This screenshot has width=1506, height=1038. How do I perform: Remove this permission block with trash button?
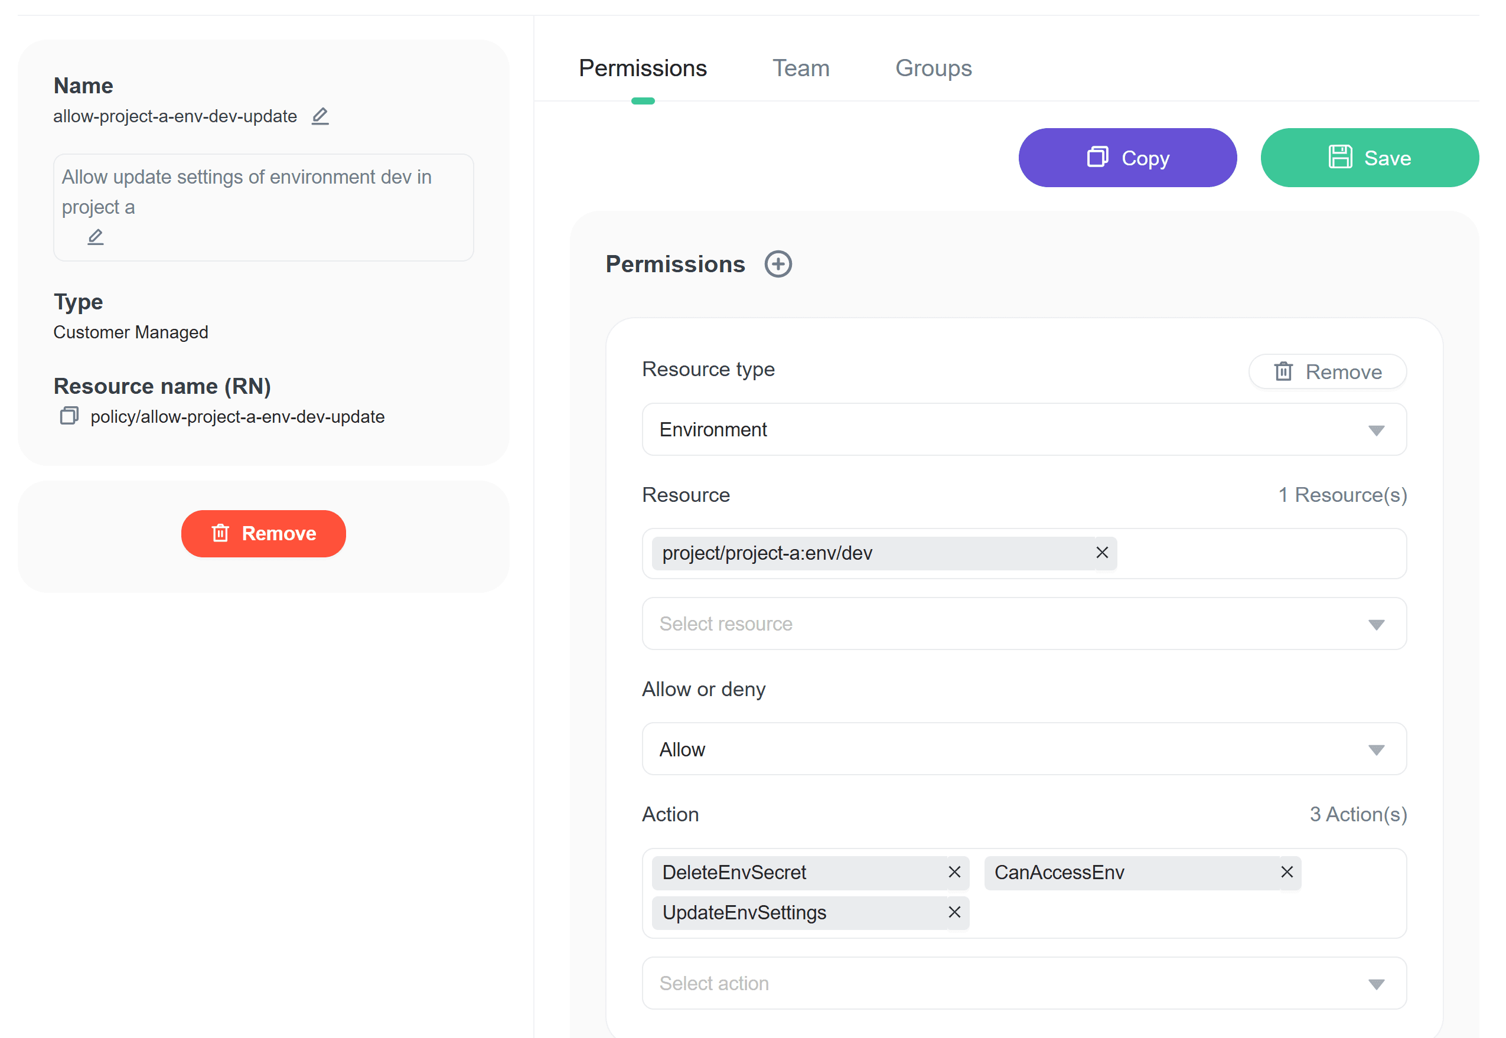(1327, 372)
